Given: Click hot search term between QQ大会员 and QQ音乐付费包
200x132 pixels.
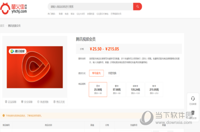Looking at the screenshot, I should 91,14.
